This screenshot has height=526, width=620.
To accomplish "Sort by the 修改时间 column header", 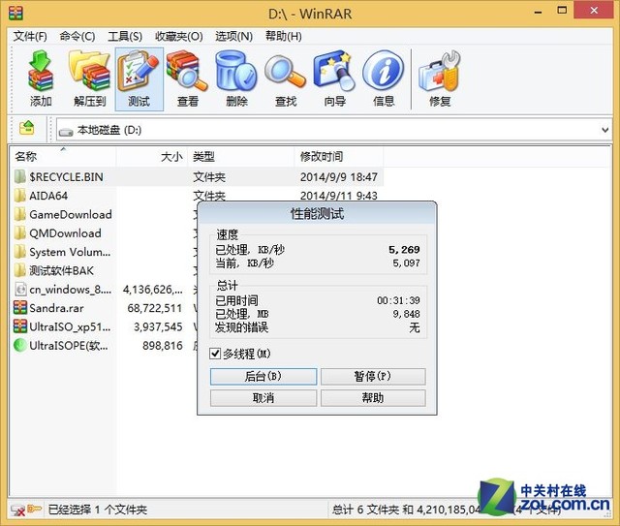I will (x=338, y=157).
